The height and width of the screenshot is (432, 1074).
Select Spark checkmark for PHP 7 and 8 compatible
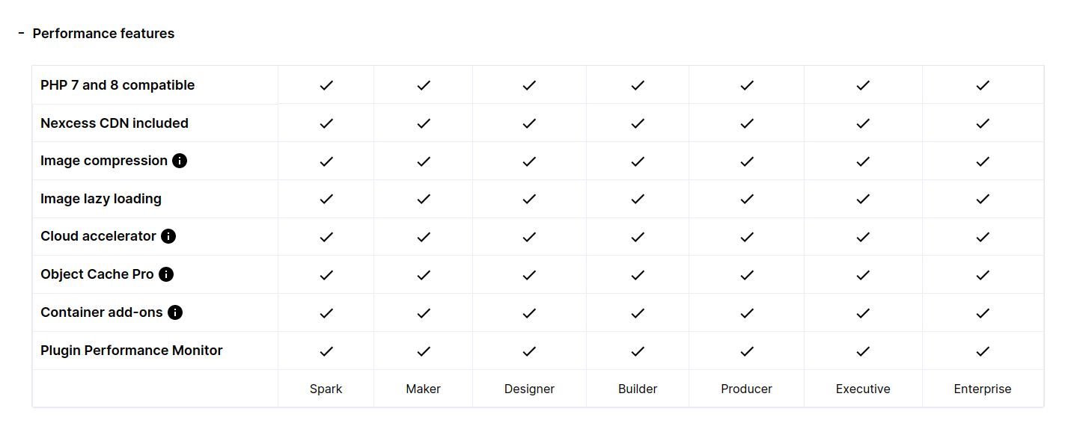point(326,85)
